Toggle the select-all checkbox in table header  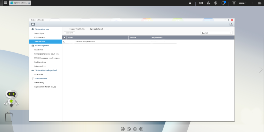64,38
